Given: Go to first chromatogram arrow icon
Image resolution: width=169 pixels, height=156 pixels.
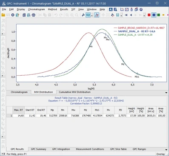Looking at the screenshot, I should tap(126, 15).
